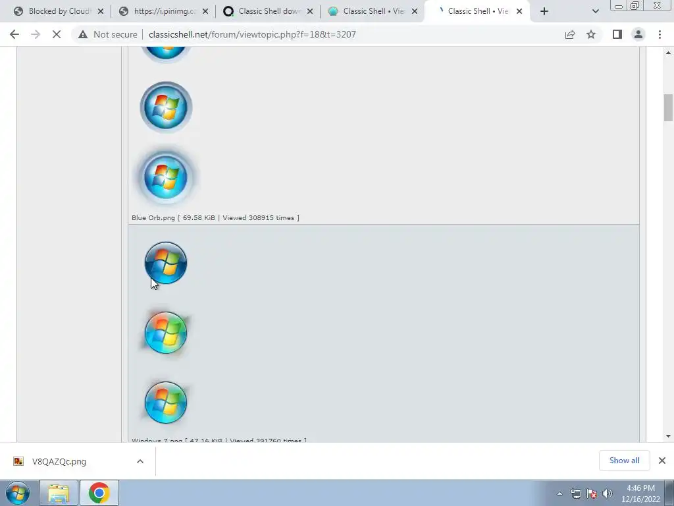The image size is (674, 506).
Task: Open the Action Center flag icon
Action: pyautogui.click(x=592, y=493)
